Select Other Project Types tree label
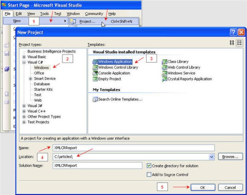 (x=44, y=116)
